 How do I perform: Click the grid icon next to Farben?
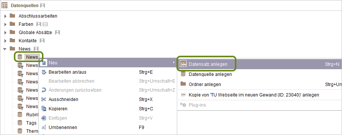(45, 24)
